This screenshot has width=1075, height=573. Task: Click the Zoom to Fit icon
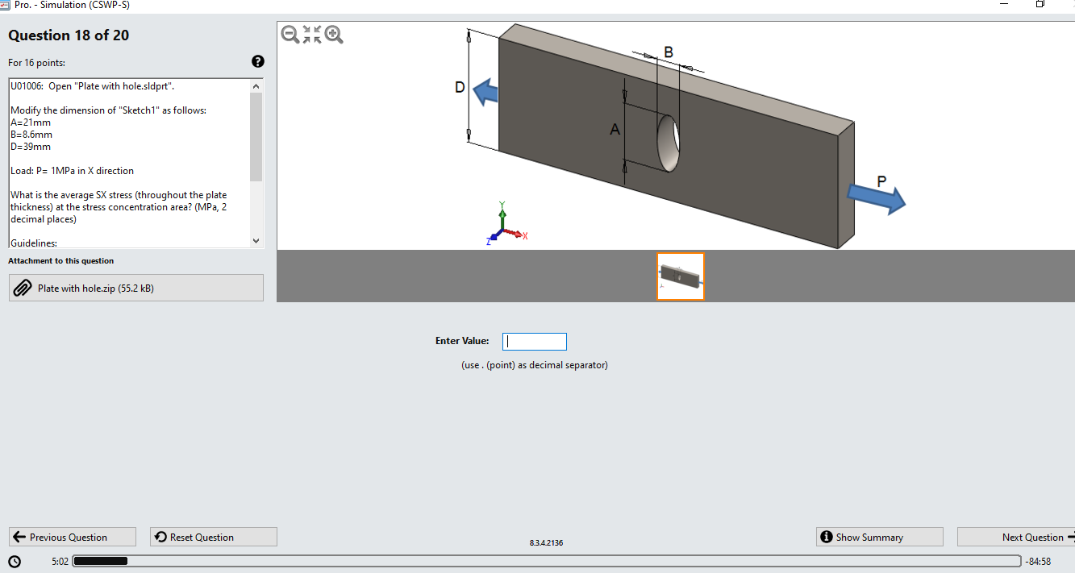(x=311, y=35)
